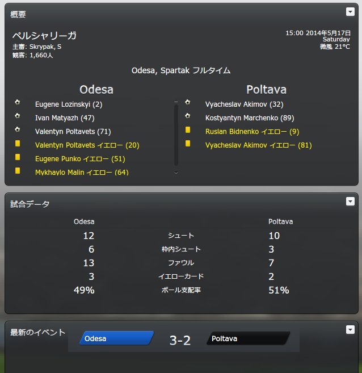
Task: Click yellow card icon for Vyacheslav Akimov (81)
Action: coord(188,143)
